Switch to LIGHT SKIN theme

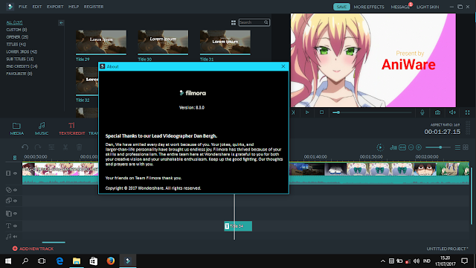point(428,7)
